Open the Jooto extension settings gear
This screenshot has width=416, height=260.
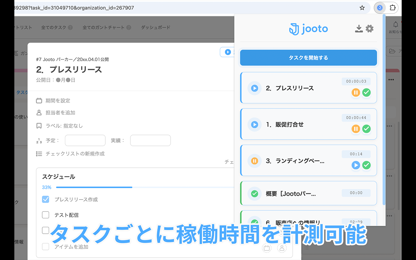click(x=370, y=29)
